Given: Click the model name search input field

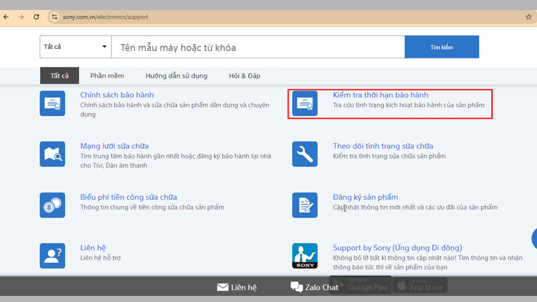Looking at the screenshot, I should [x=258, y=48].
